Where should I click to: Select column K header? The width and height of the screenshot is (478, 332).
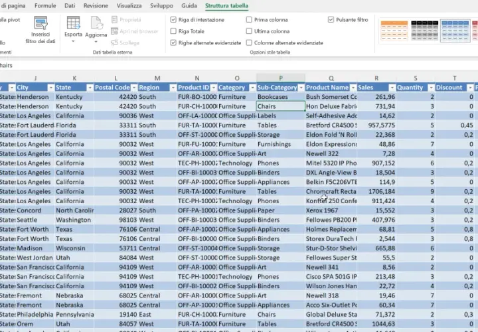[74, 78]
